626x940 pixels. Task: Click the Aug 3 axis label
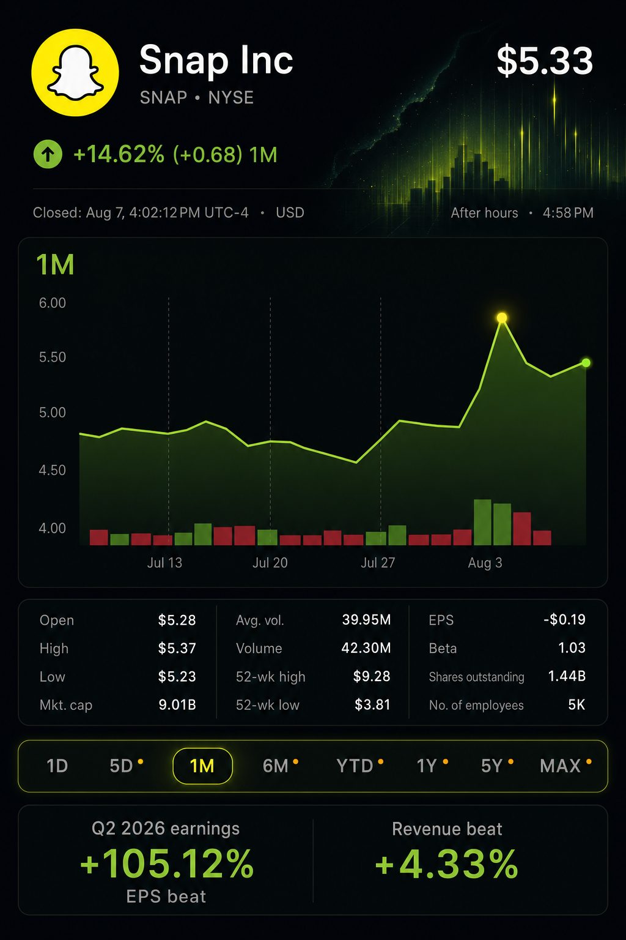coord(485,562)
